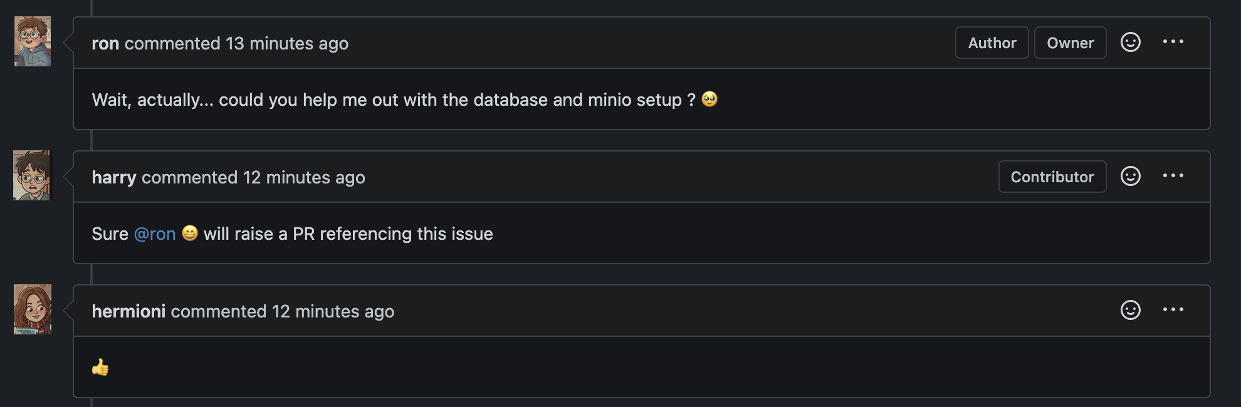This screenshot has width=1241, height=407.
Task: Click harry's profile avatar
Action: (33, 175)
